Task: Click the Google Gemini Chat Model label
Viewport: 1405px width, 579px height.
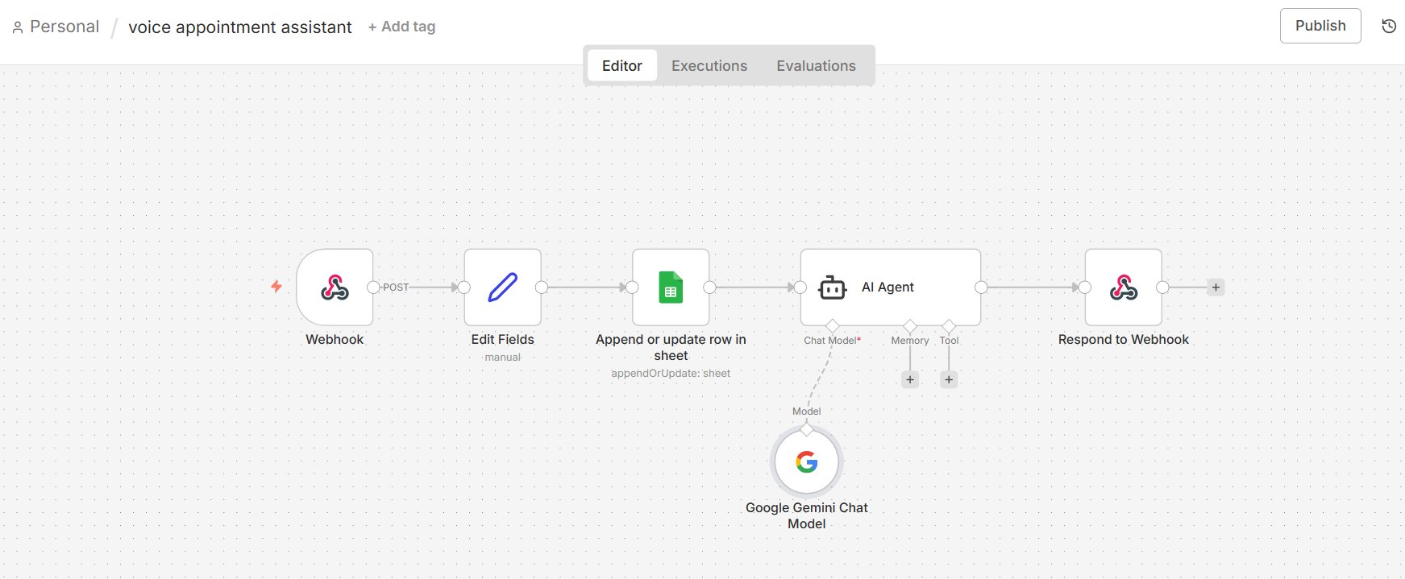Action: point(807,515)
